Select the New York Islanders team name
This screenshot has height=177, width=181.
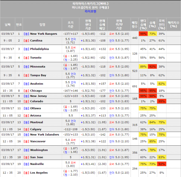click(x=45, y=135)
